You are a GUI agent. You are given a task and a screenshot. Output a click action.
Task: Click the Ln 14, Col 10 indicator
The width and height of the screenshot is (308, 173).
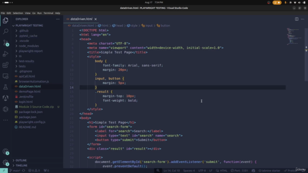171,171
